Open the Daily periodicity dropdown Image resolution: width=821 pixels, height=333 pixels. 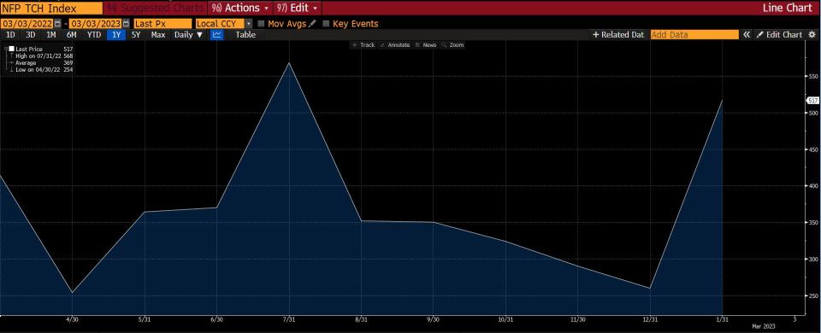(188, 34)
